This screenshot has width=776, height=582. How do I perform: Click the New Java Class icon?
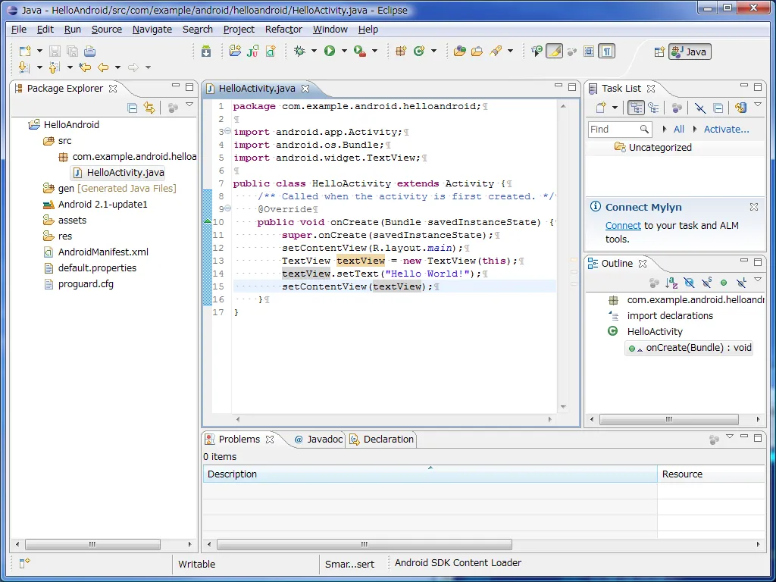tap(420, 51)
